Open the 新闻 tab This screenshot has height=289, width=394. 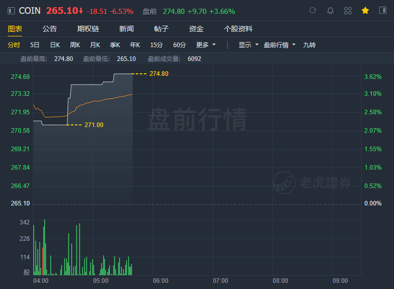pyautogui.click(x=127, y=29)
